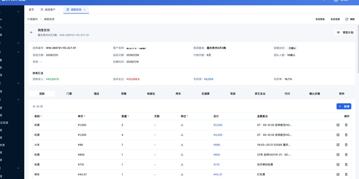
Task: Click 关闭全部 to close all tabs
Action: 335,19
